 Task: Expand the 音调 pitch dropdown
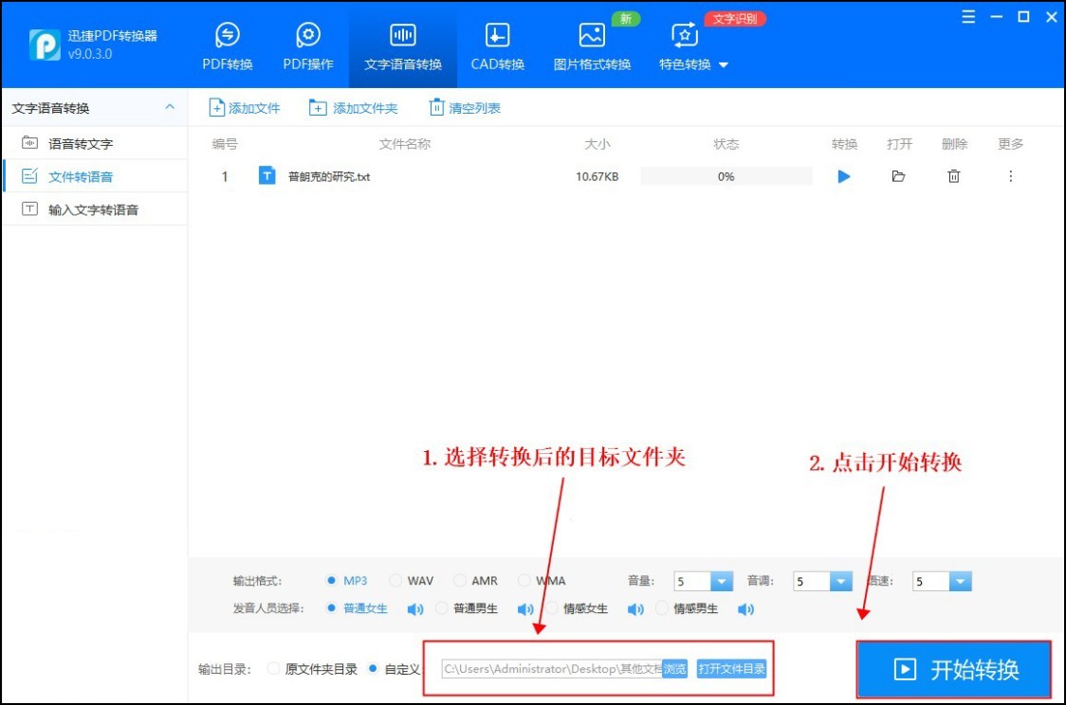coord(841,581)
